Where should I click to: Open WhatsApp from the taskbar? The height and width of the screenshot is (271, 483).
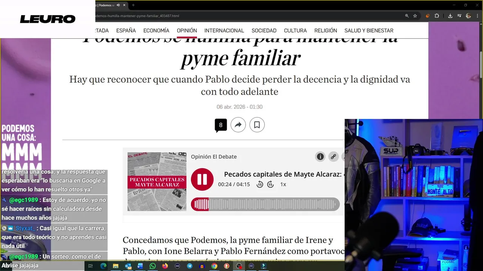coord(152,266)
